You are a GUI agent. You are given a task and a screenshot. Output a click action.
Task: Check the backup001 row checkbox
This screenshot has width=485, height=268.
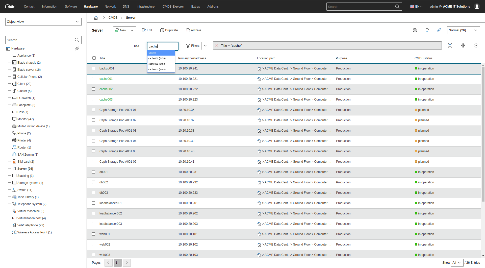coord(94,68)
